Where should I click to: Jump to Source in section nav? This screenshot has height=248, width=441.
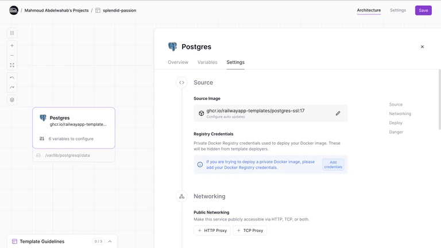click(x=396, y=104)
